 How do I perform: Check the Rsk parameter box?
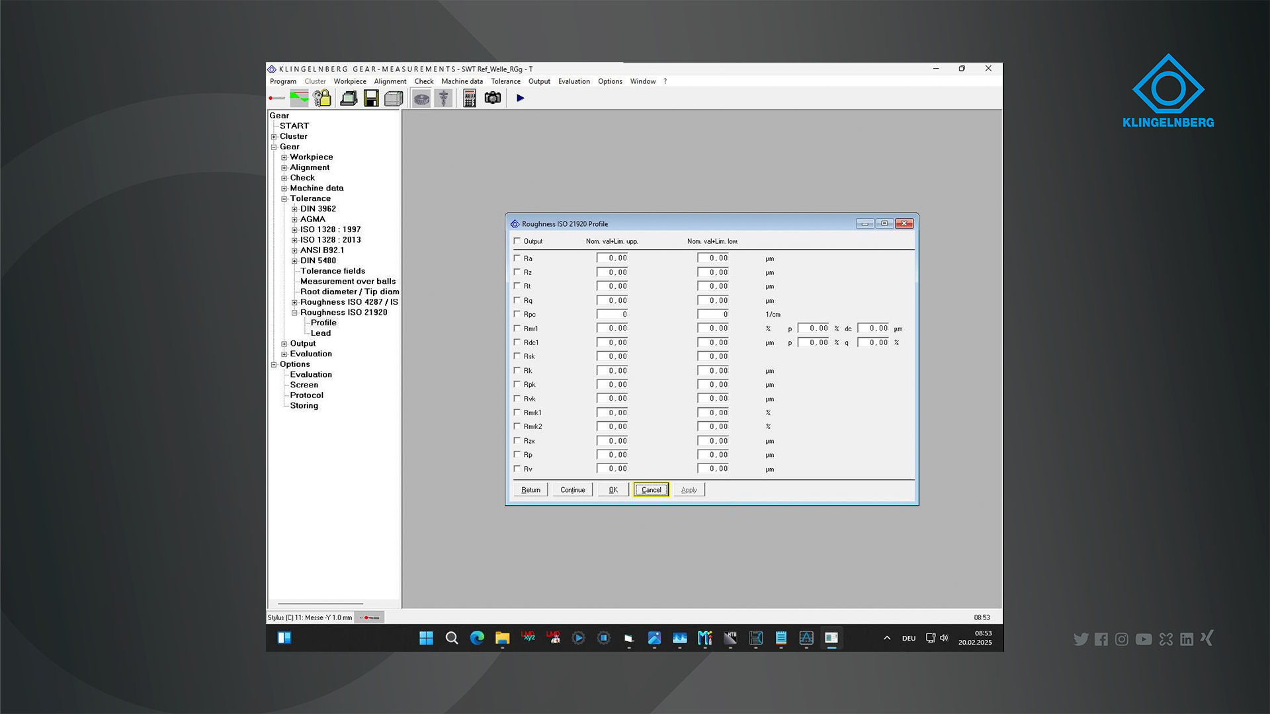click(x=517, y=356)
